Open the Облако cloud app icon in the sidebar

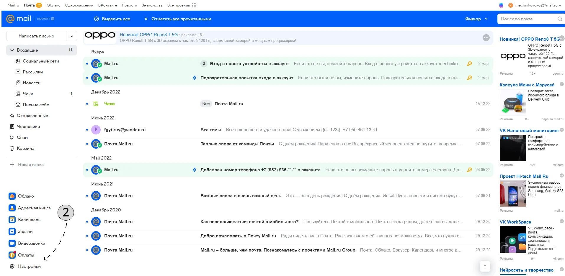click(12, 196)
